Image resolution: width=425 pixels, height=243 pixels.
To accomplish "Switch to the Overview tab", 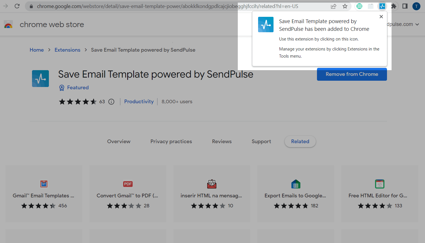I will [119, 141].
